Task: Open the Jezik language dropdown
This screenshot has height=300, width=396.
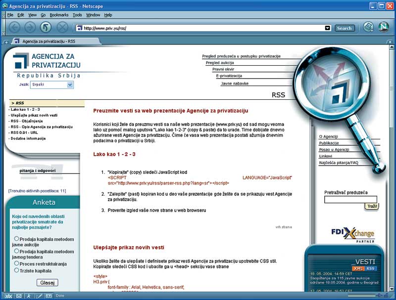Action: (52, 85)
